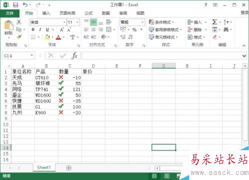Align text to top of cell
The height and width of the screenshot is (180, 249).
[x=86, y=22]
